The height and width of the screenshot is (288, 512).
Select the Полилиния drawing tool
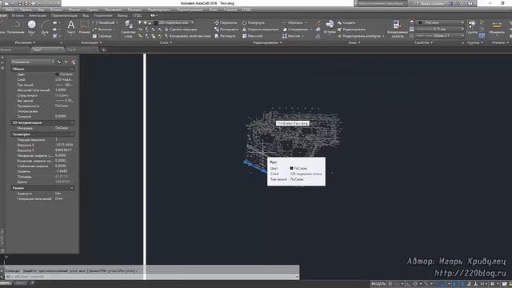(15, 27)
